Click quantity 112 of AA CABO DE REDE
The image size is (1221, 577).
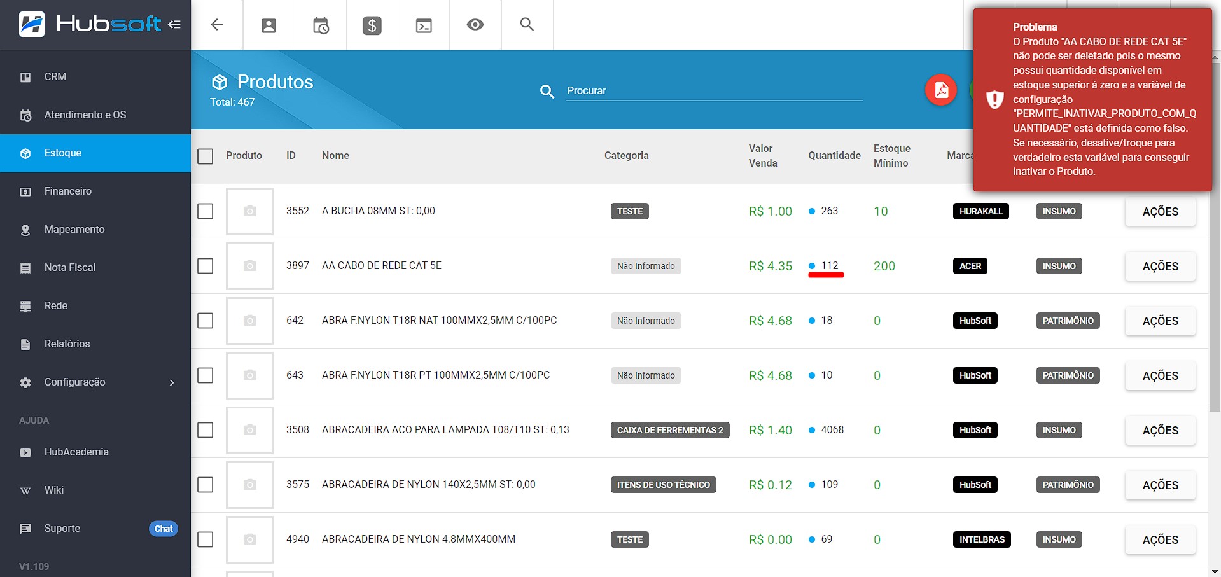(829, 266)
